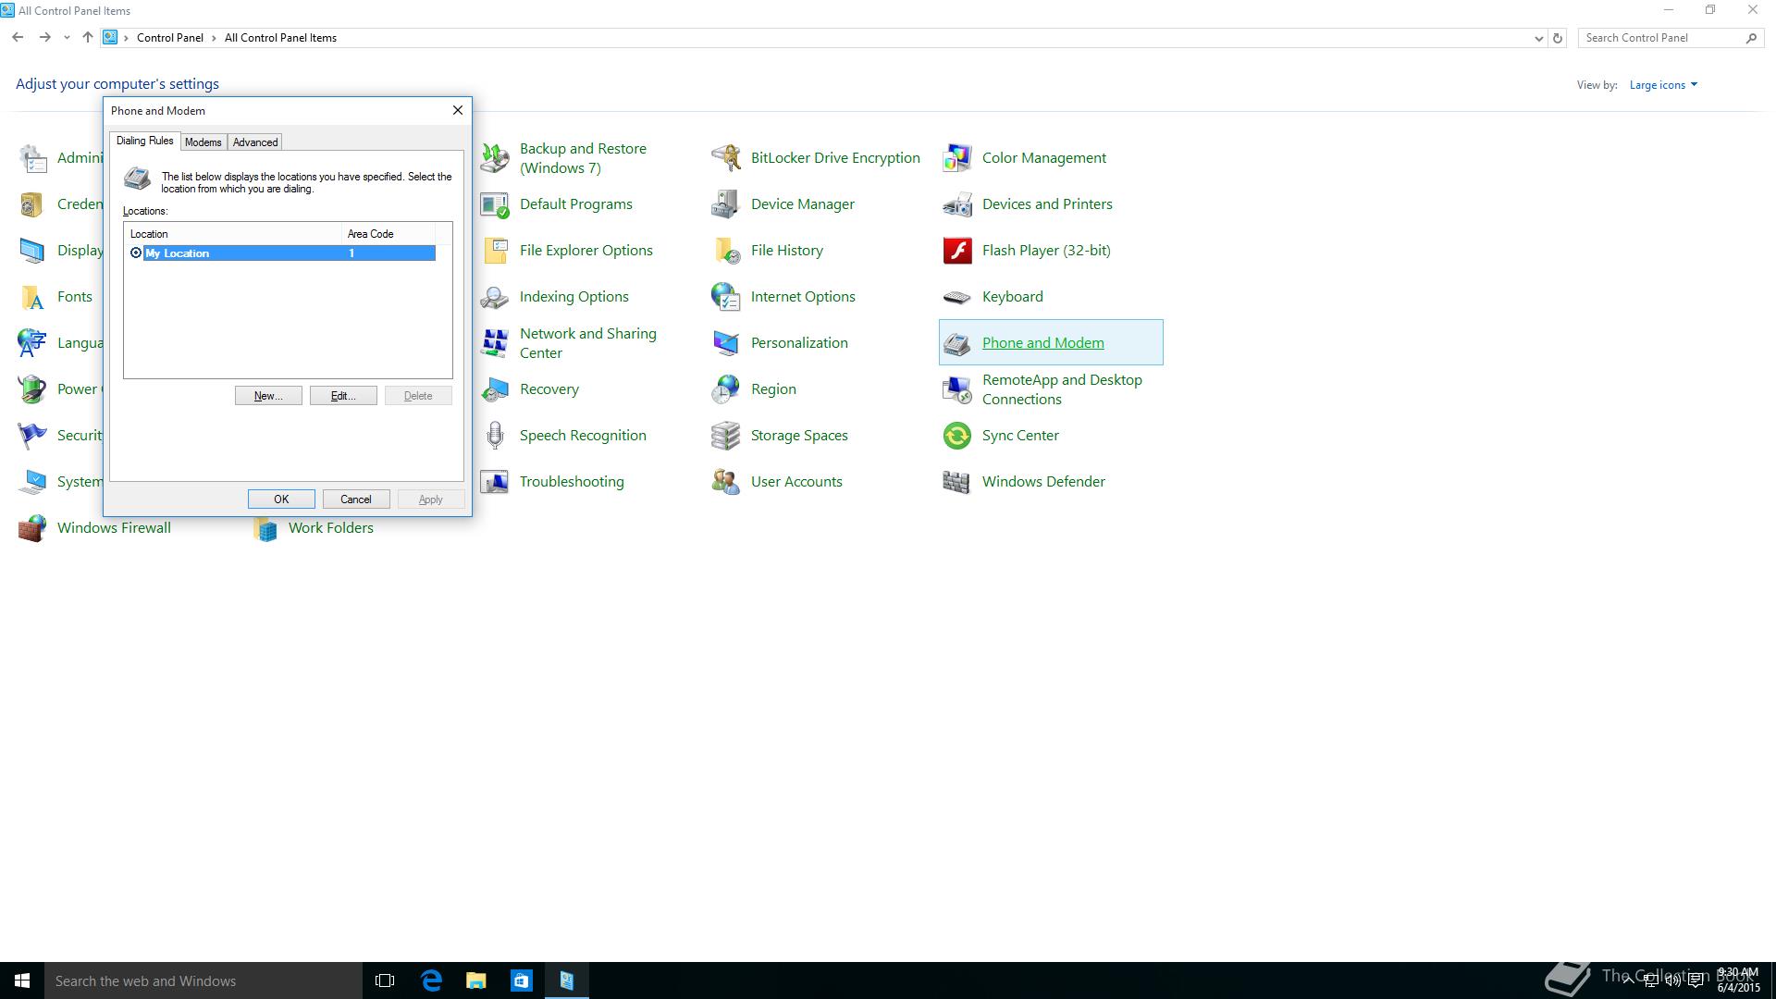
Task: Open Network and Sharing Center icon
Action: coord(495,343)
